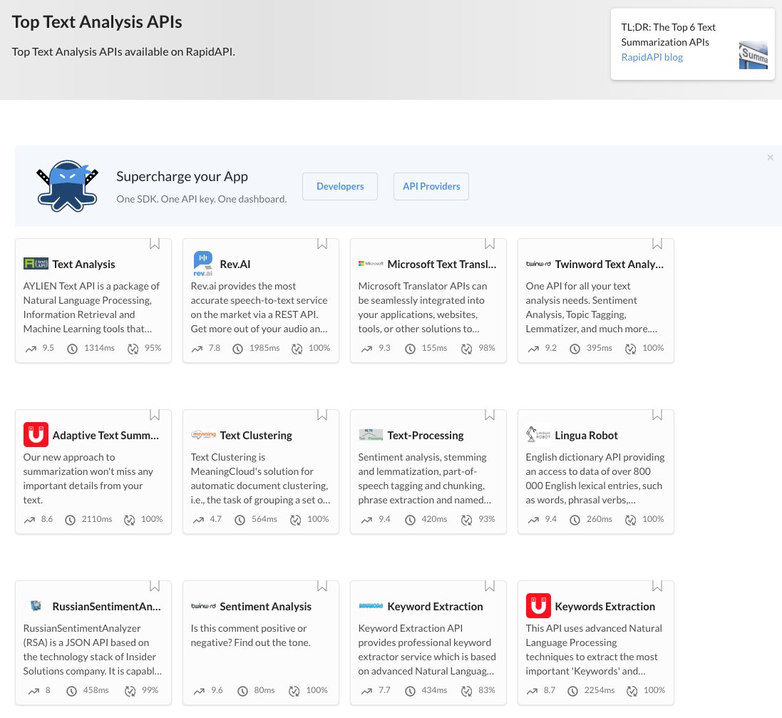Click the Sentiment Analysis description text
Viewport: 782px width, 718px height.
250,635
